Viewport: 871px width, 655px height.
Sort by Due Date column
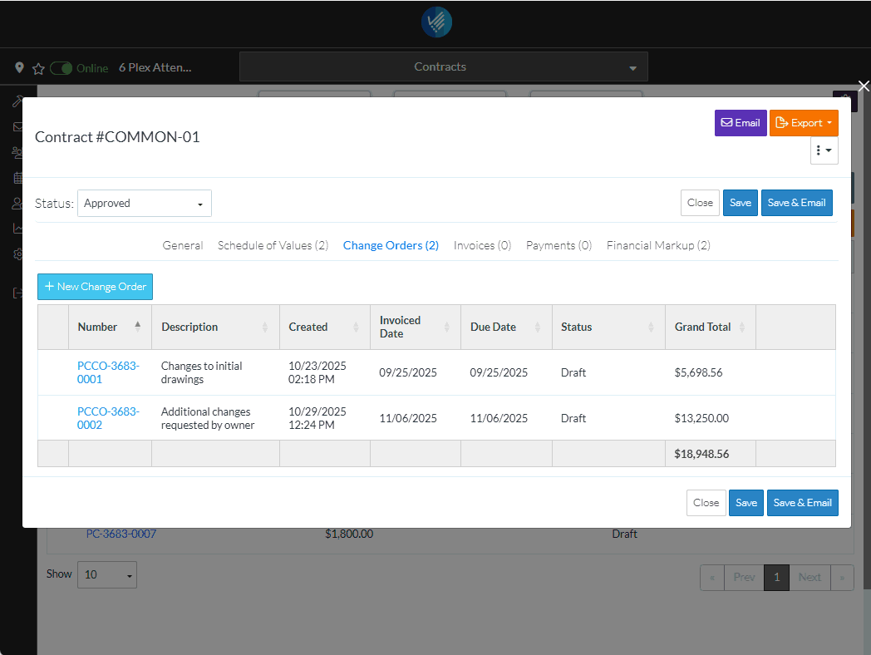point(506,327)
